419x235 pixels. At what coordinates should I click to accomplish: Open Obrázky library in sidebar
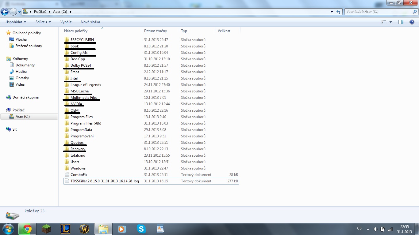22,78
